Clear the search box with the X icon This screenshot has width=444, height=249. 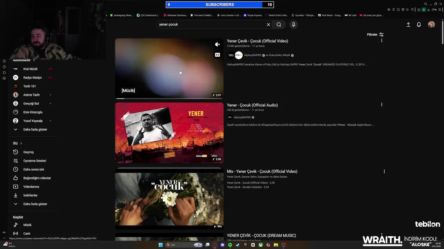click(268, 25)
